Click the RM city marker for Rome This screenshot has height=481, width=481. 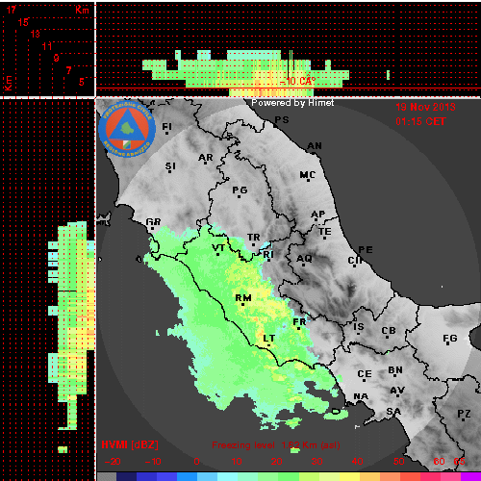(x=243, y=298)
